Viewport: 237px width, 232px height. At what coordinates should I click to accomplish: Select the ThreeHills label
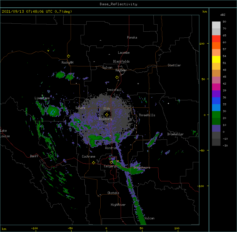tap(147, 115)
